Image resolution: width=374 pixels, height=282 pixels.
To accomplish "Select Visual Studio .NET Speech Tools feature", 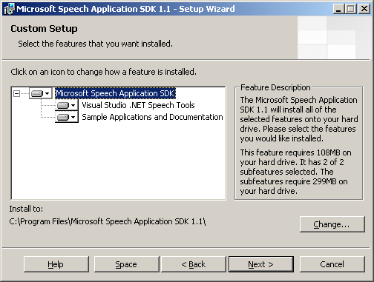I will pos(138,105).
